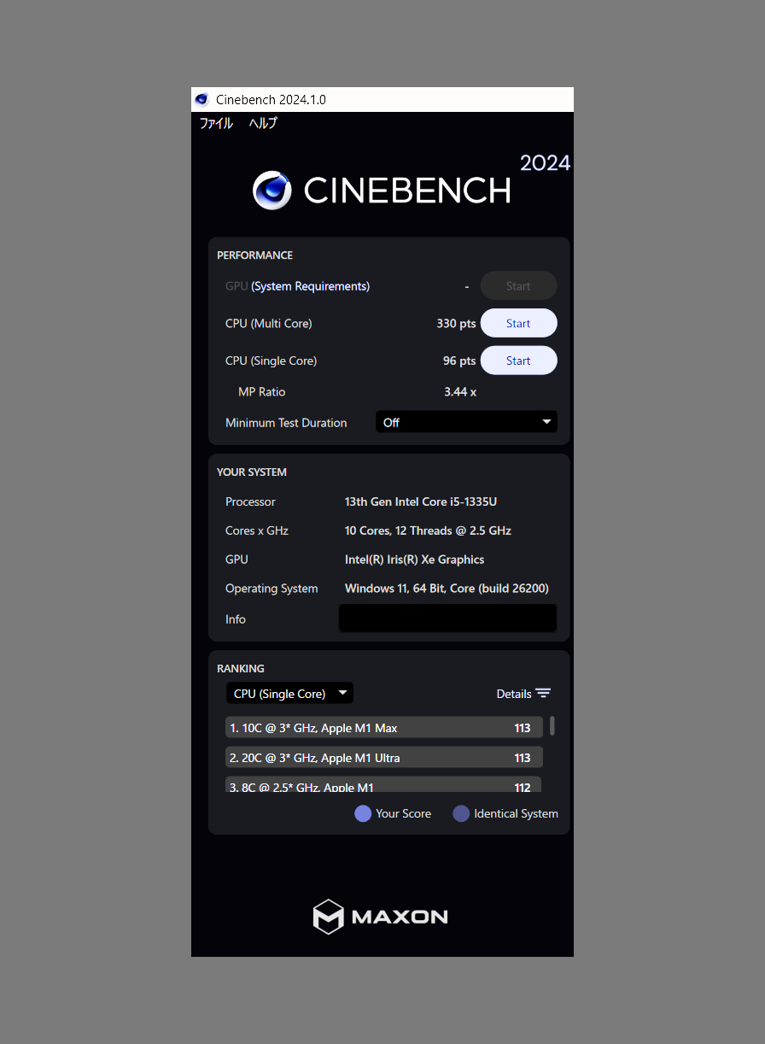Image resolution: width=765 pixels, height=1044 pixels.
Task: Select the 8C Apple M1 ranking row
Action: click(384, 785)
